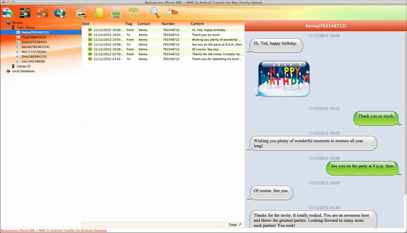Click the disc-to-database restore toolbar icon
This screenshot has width=407, height=233.
(x=60, y=13)
